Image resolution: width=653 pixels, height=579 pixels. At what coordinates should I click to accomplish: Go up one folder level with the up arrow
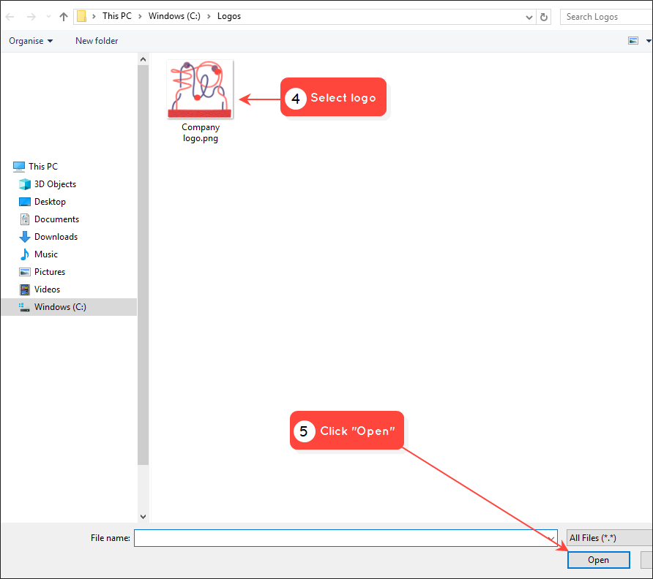(63, 17)
